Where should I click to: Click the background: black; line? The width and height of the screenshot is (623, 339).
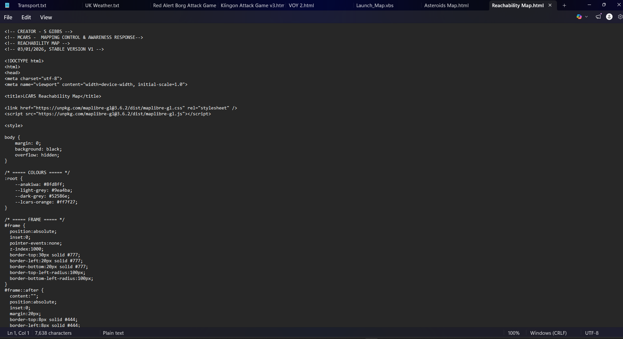[x=38, y=149]
